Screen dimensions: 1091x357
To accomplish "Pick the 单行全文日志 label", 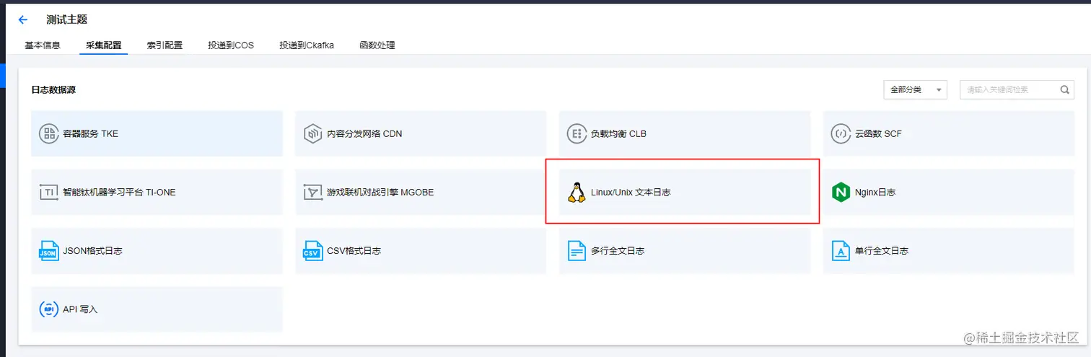I will (882, 251).
